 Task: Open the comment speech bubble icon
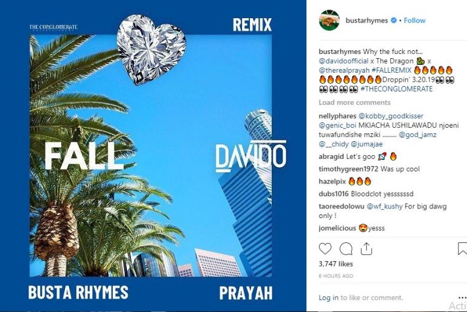click(x=346, y=248)
